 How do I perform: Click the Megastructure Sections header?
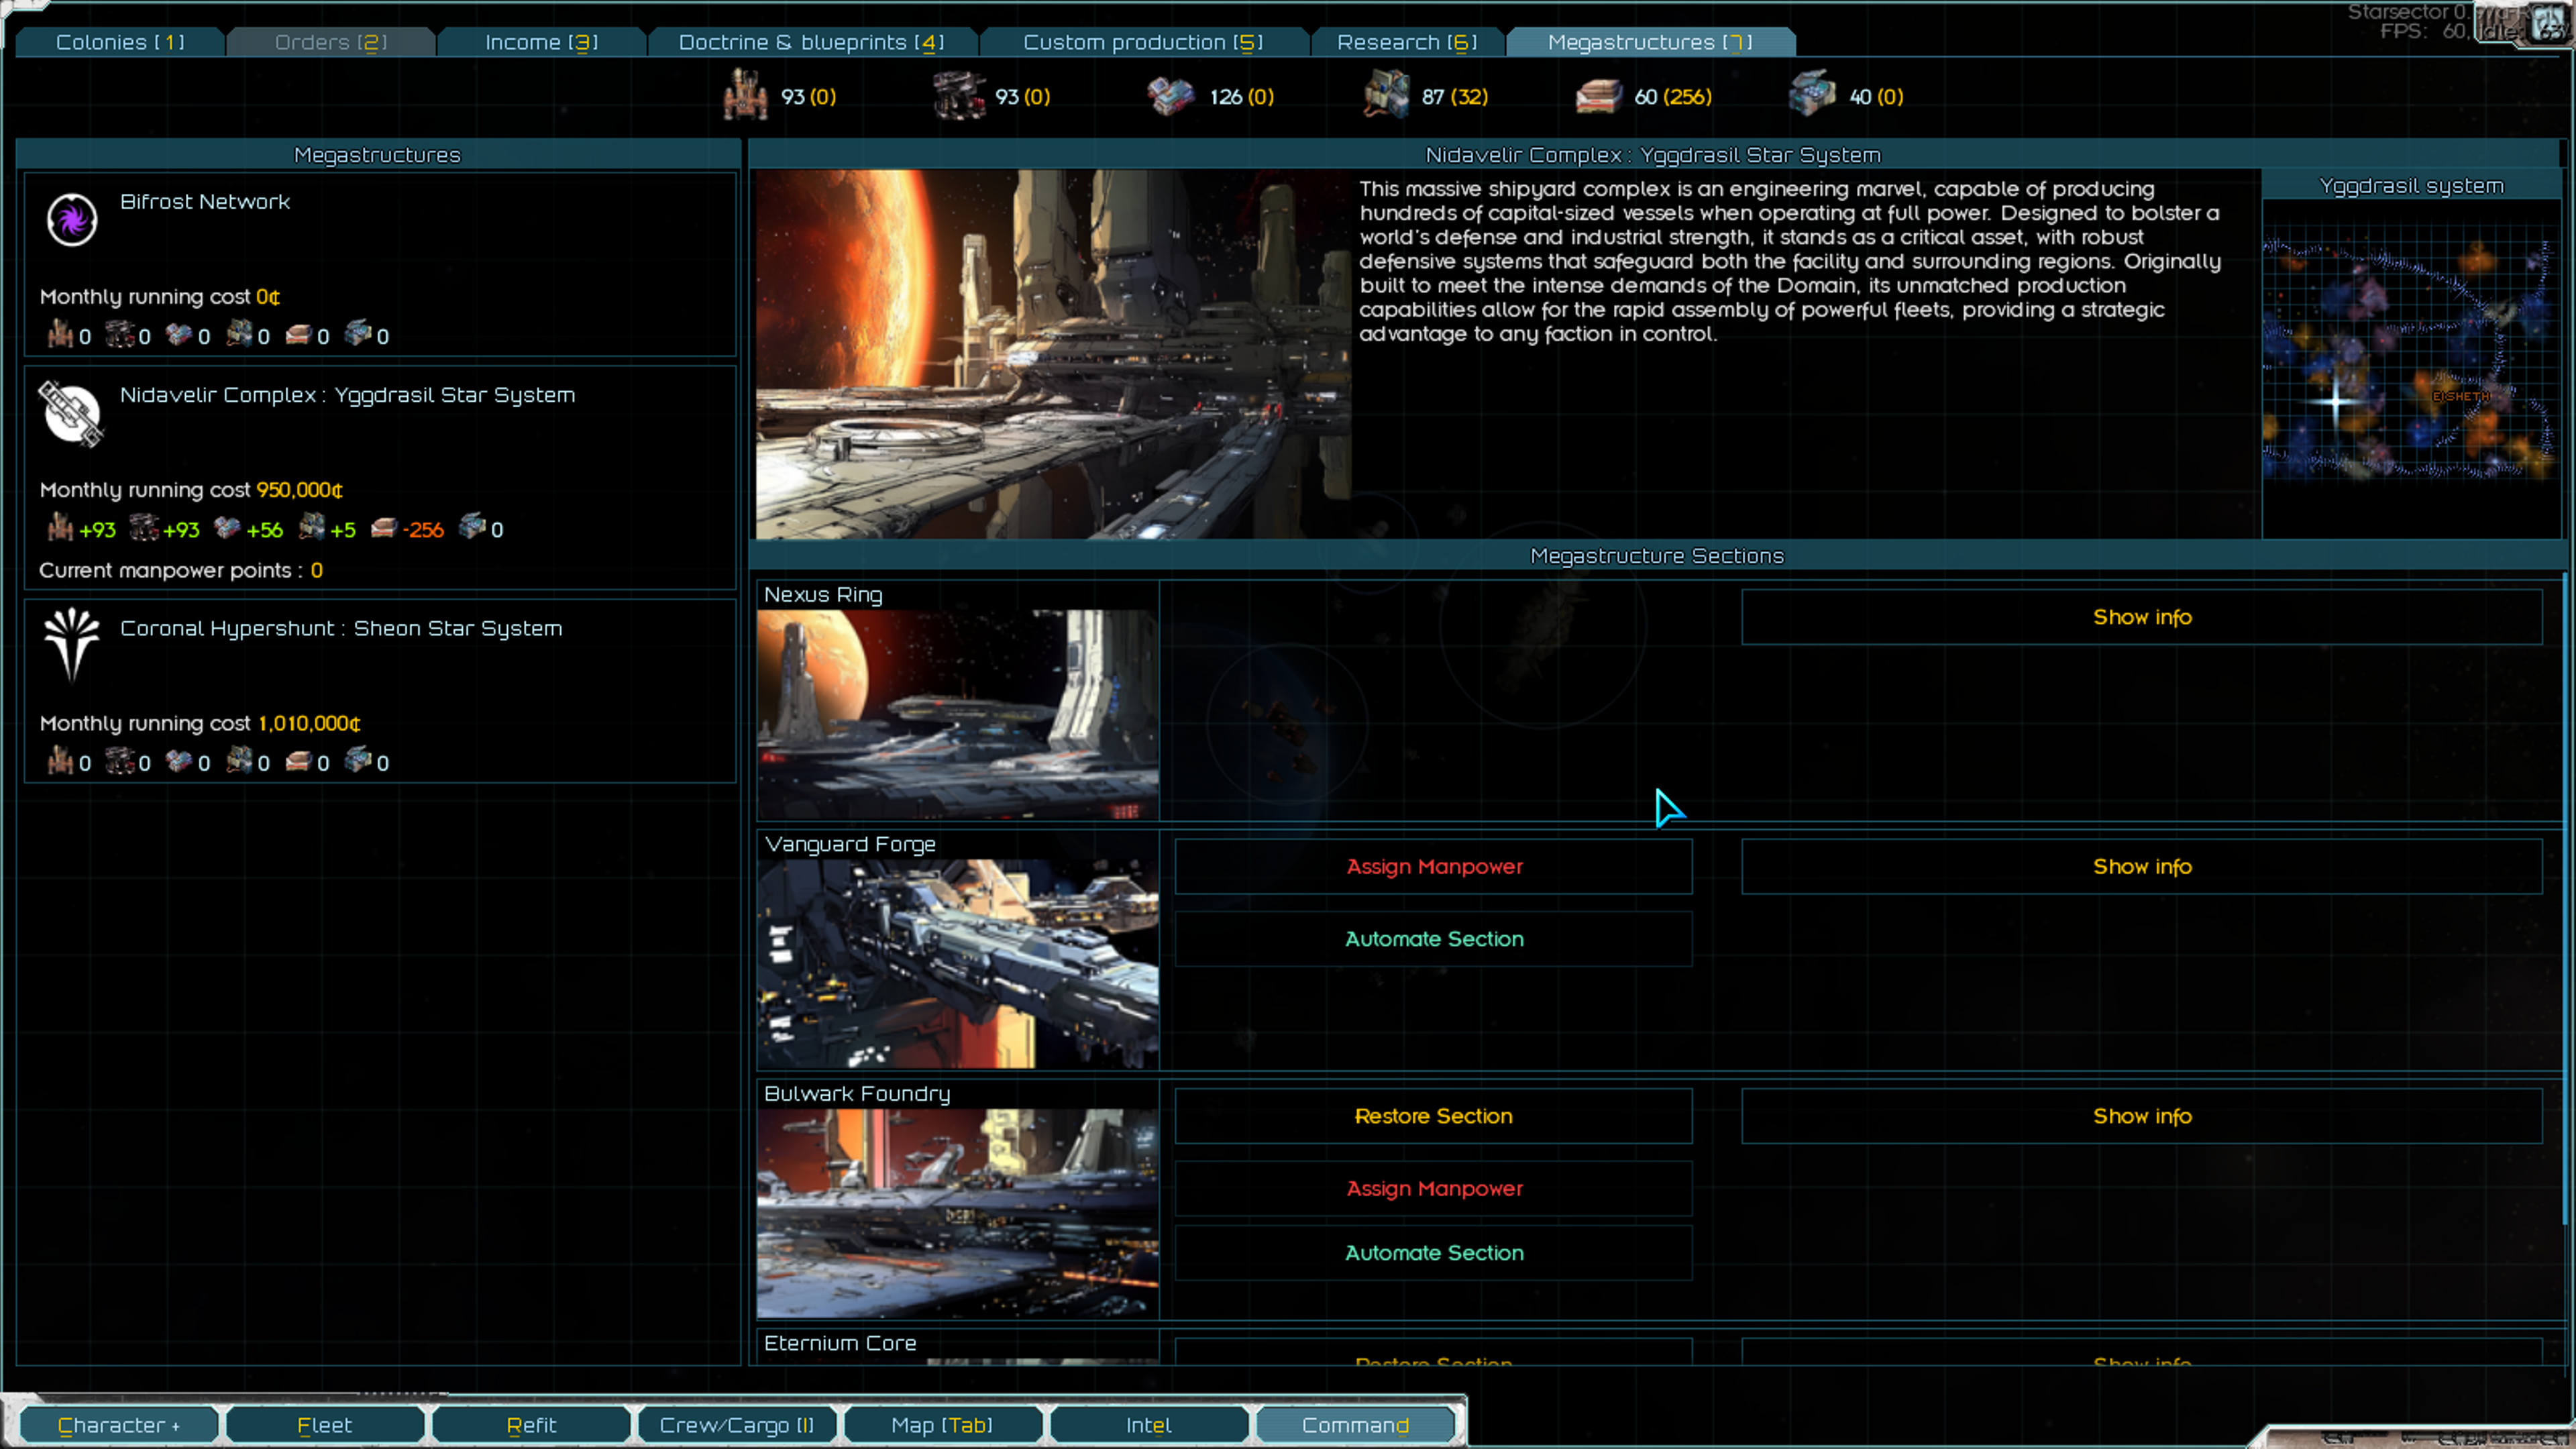point(1656,556)
